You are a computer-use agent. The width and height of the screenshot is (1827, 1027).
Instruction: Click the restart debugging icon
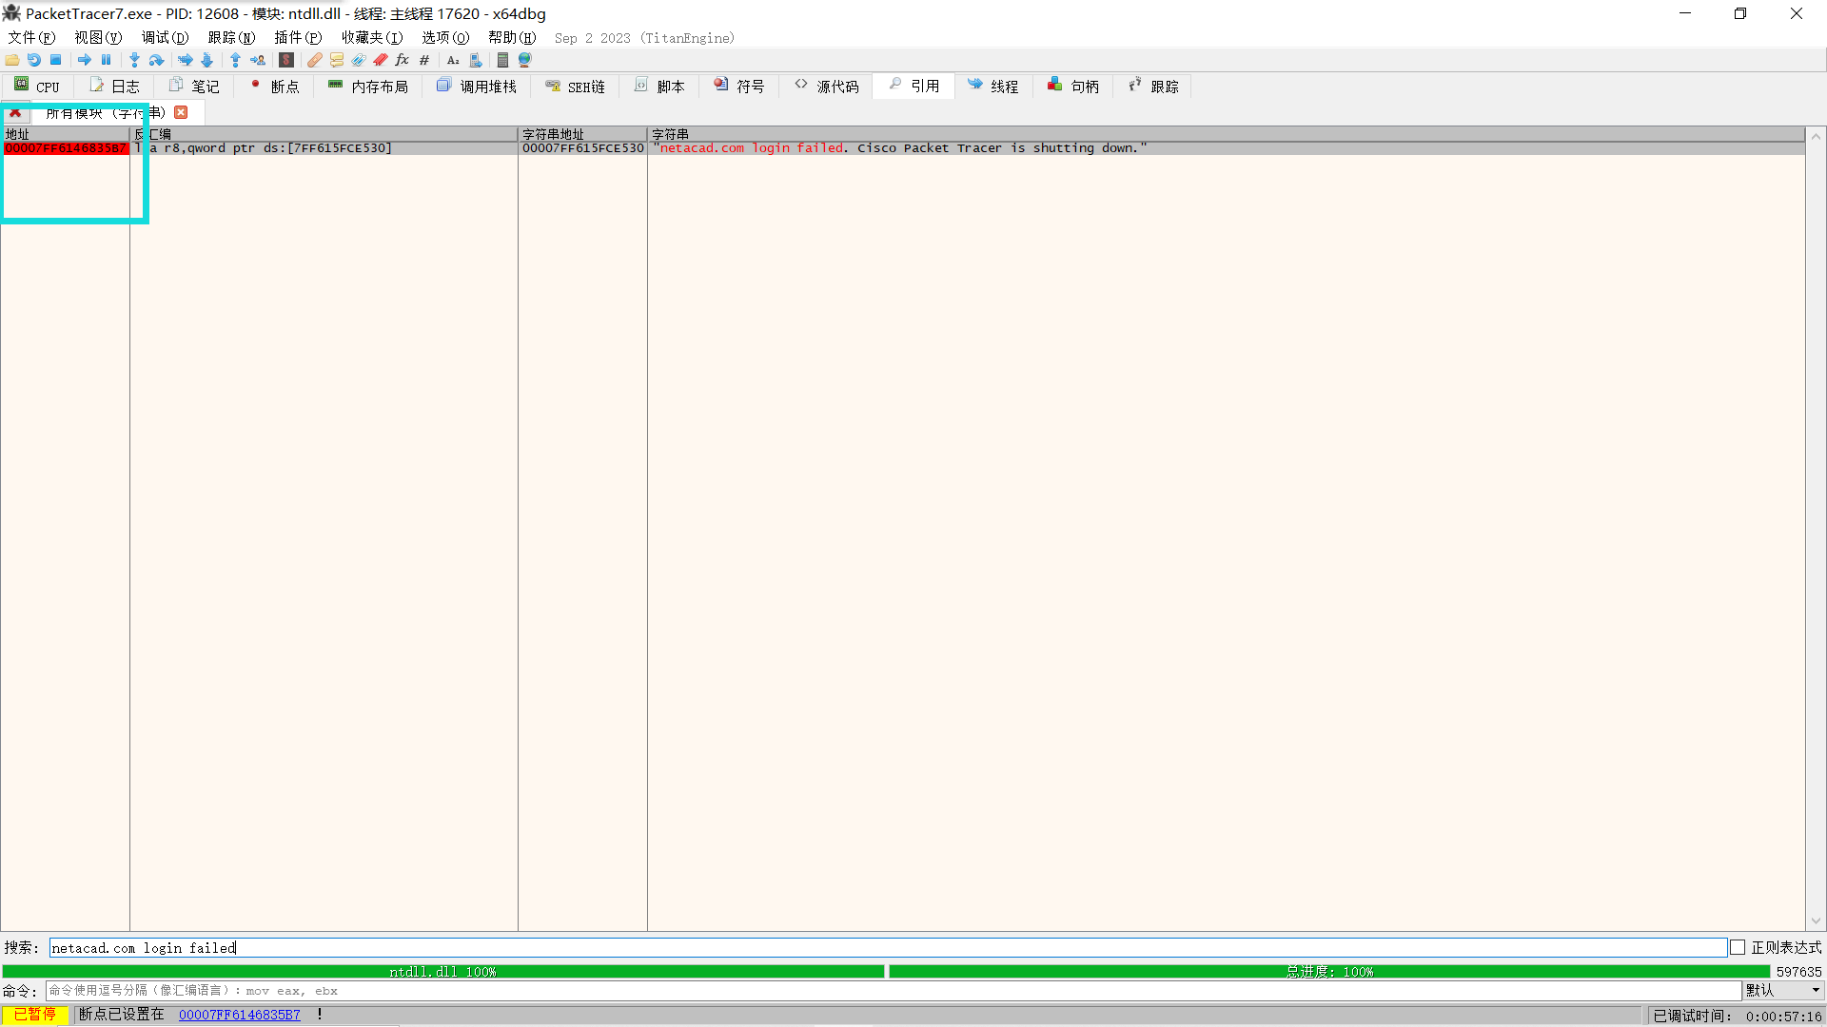click(34, 60)
